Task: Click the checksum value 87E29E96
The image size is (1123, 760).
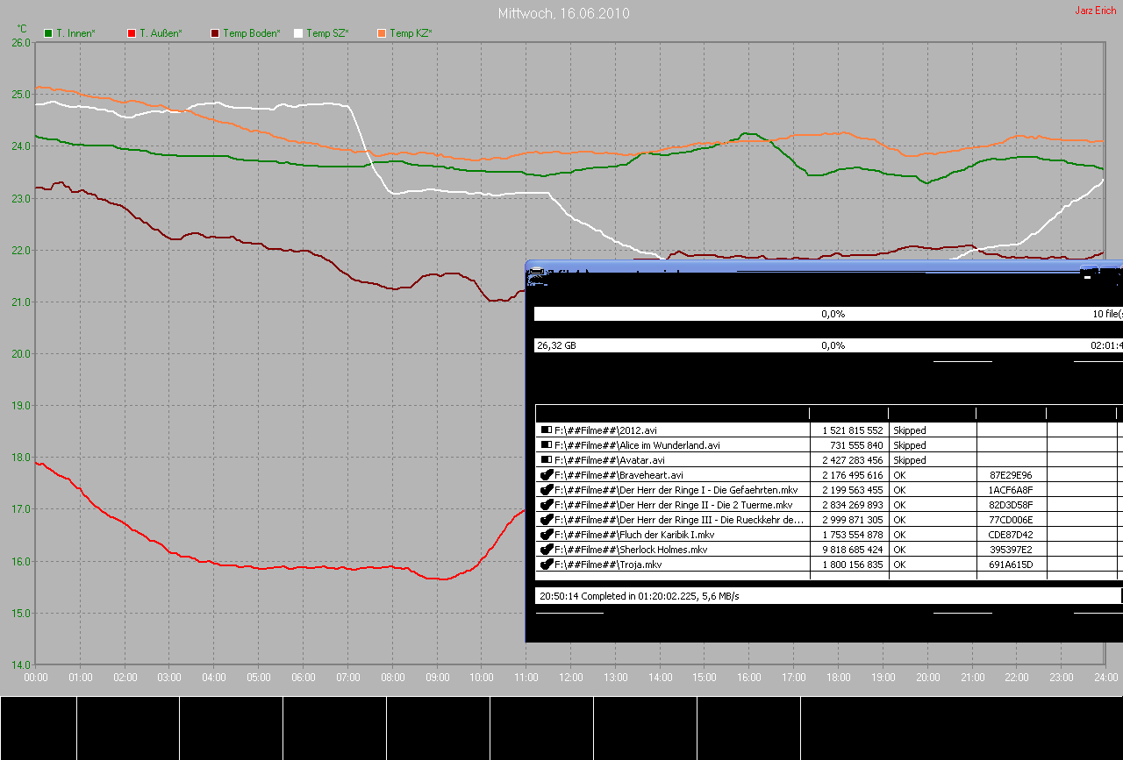Action: tap(1012, 474)
